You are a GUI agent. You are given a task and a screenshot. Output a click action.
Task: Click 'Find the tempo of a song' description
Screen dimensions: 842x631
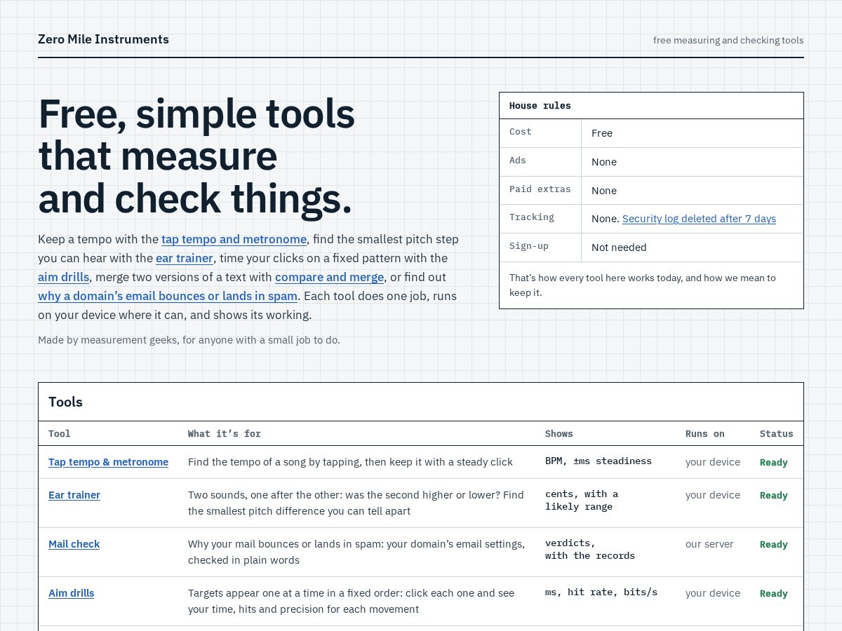click(x=350, y=462)
